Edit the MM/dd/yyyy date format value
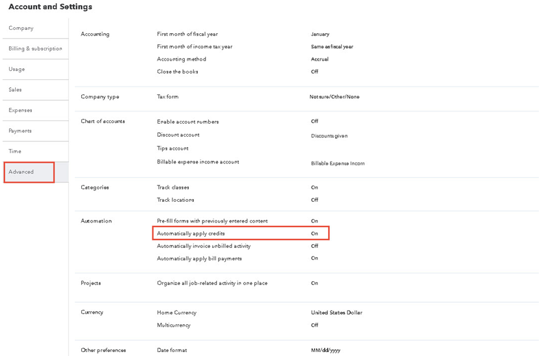559x356 pixels. point(325,350)
